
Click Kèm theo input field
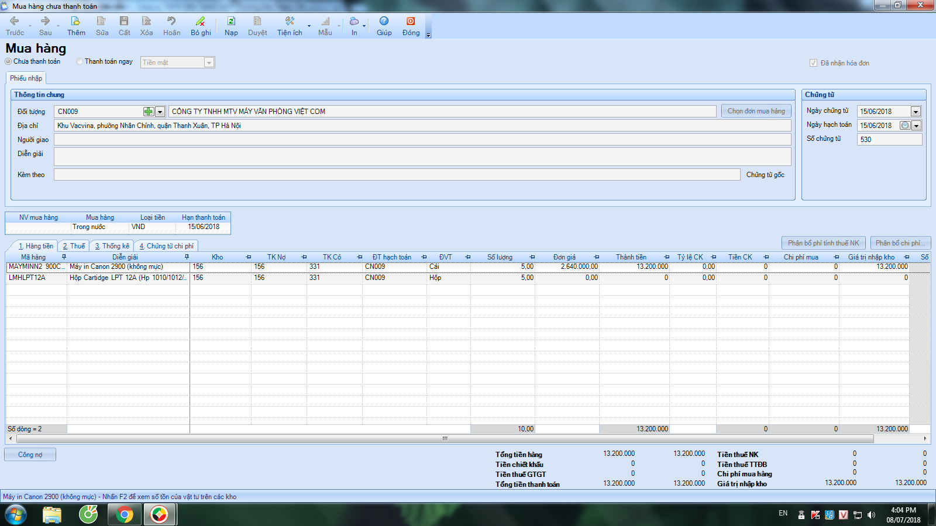point(397,175)
